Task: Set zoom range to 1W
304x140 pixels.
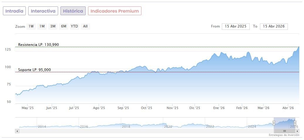Action: click(x=31, y=26)
